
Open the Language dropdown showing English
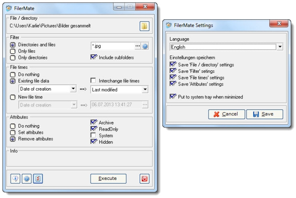pyautogui.click(x=280, y=47)
